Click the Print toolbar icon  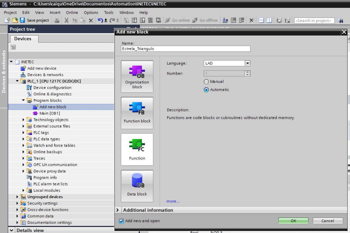(x=57, y=20)
